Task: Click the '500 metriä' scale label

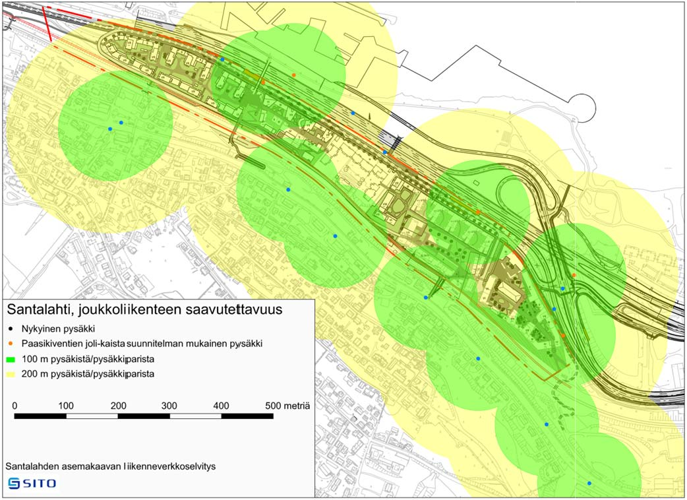Action: pos(287,406)
